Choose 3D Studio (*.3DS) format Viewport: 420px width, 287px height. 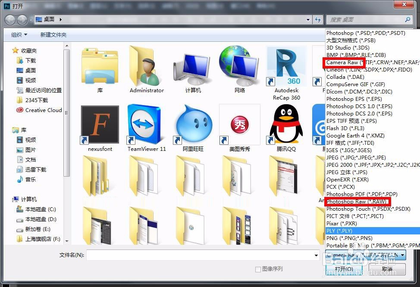[x=373, y=48]
